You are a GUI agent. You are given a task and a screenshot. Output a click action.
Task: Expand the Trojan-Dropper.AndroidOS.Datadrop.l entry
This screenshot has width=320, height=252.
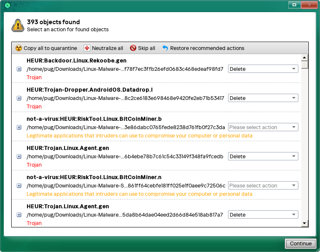[19, 98]
